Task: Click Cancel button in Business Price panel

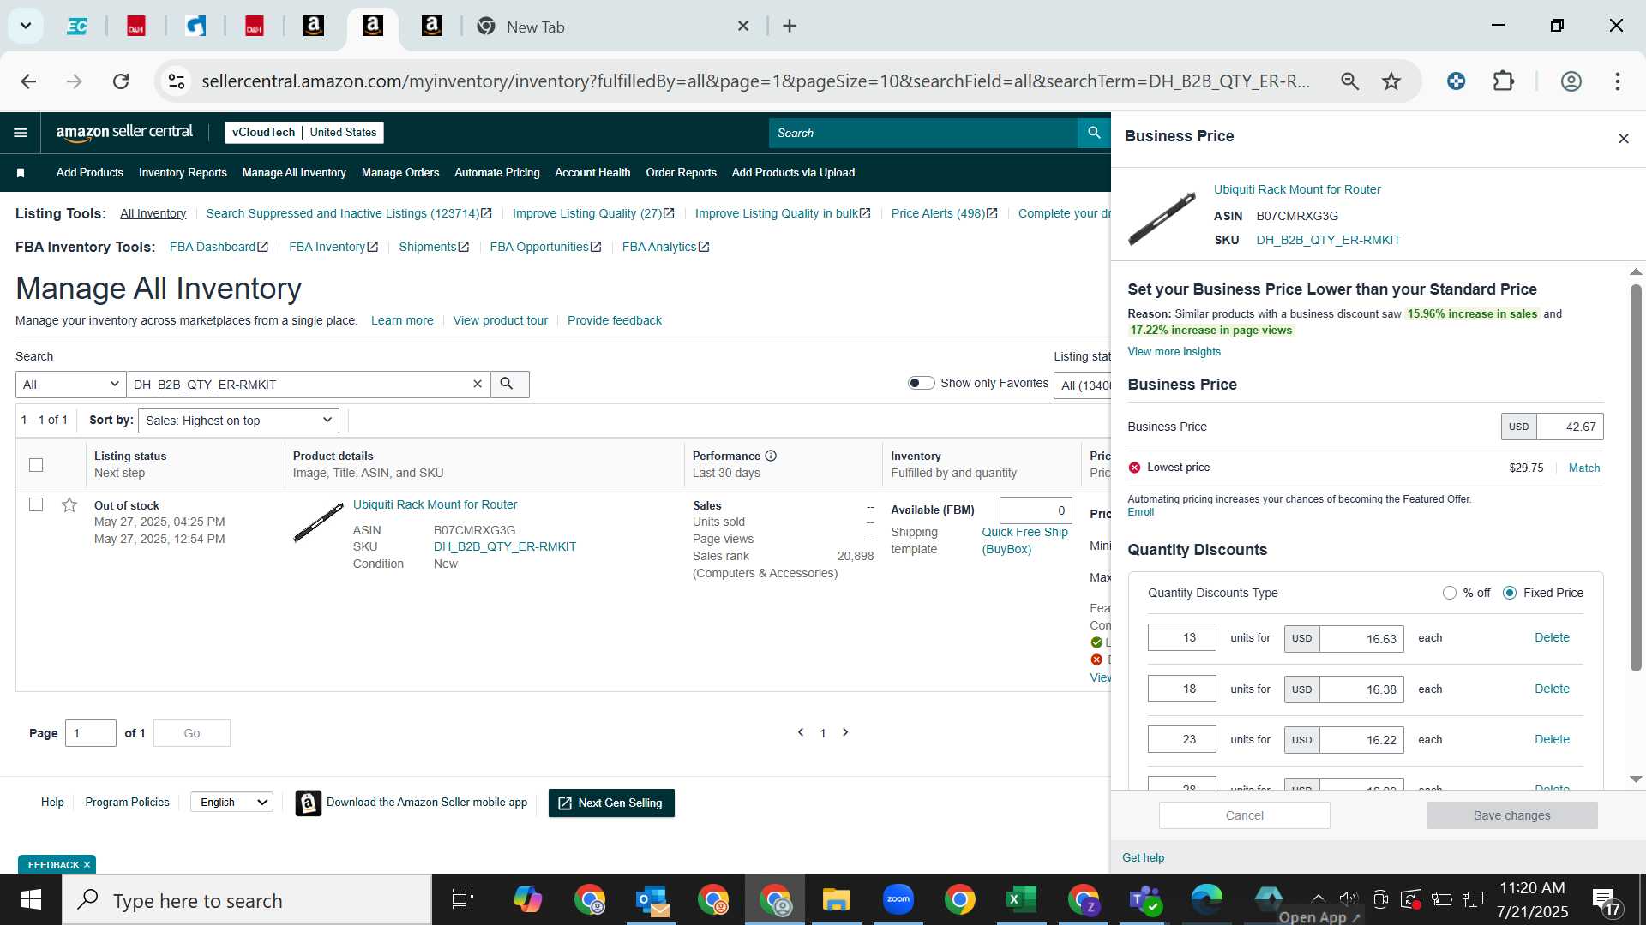Action: click(x=1244, y=815)
